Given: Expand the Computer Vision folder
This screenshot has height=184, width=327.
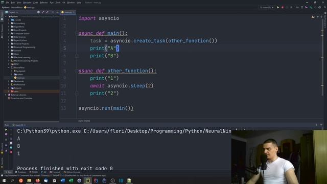Looking at the screenshot, I should pos(9,33).
